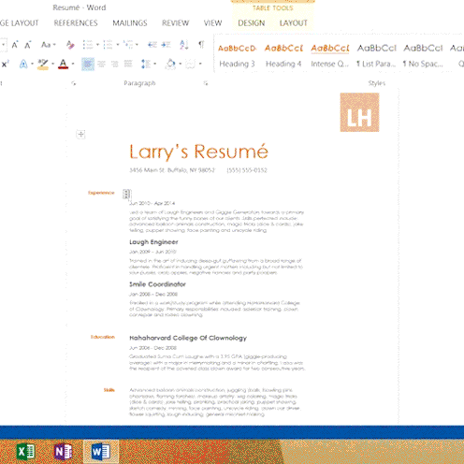Increase the paragraph indent
The height and width of the screenshot is (464, 464).
(x=166, y=45)
